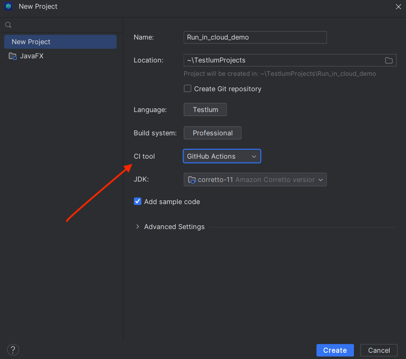Screen dimensions: 406x359
Task: Select Professional build system option
Action: point(213,133)
